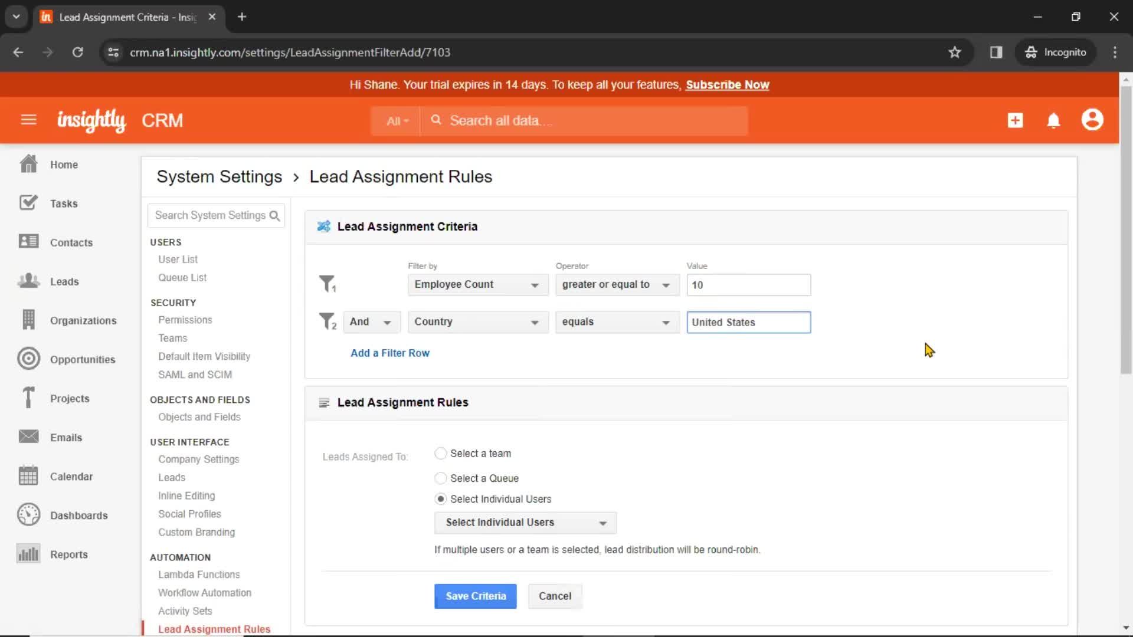Open the browser tab search dropdown

[x=16, y=17]
